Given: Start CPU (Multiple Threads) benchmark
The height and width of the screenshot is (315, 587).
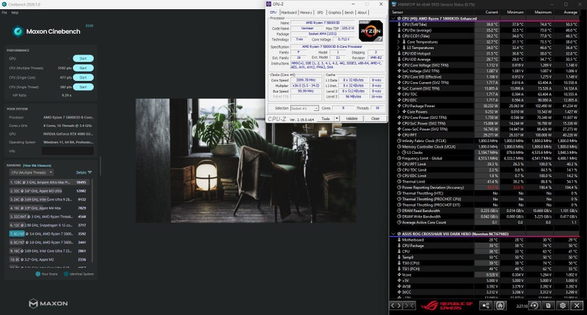Looking at the screenshot, I should (83, 68).
